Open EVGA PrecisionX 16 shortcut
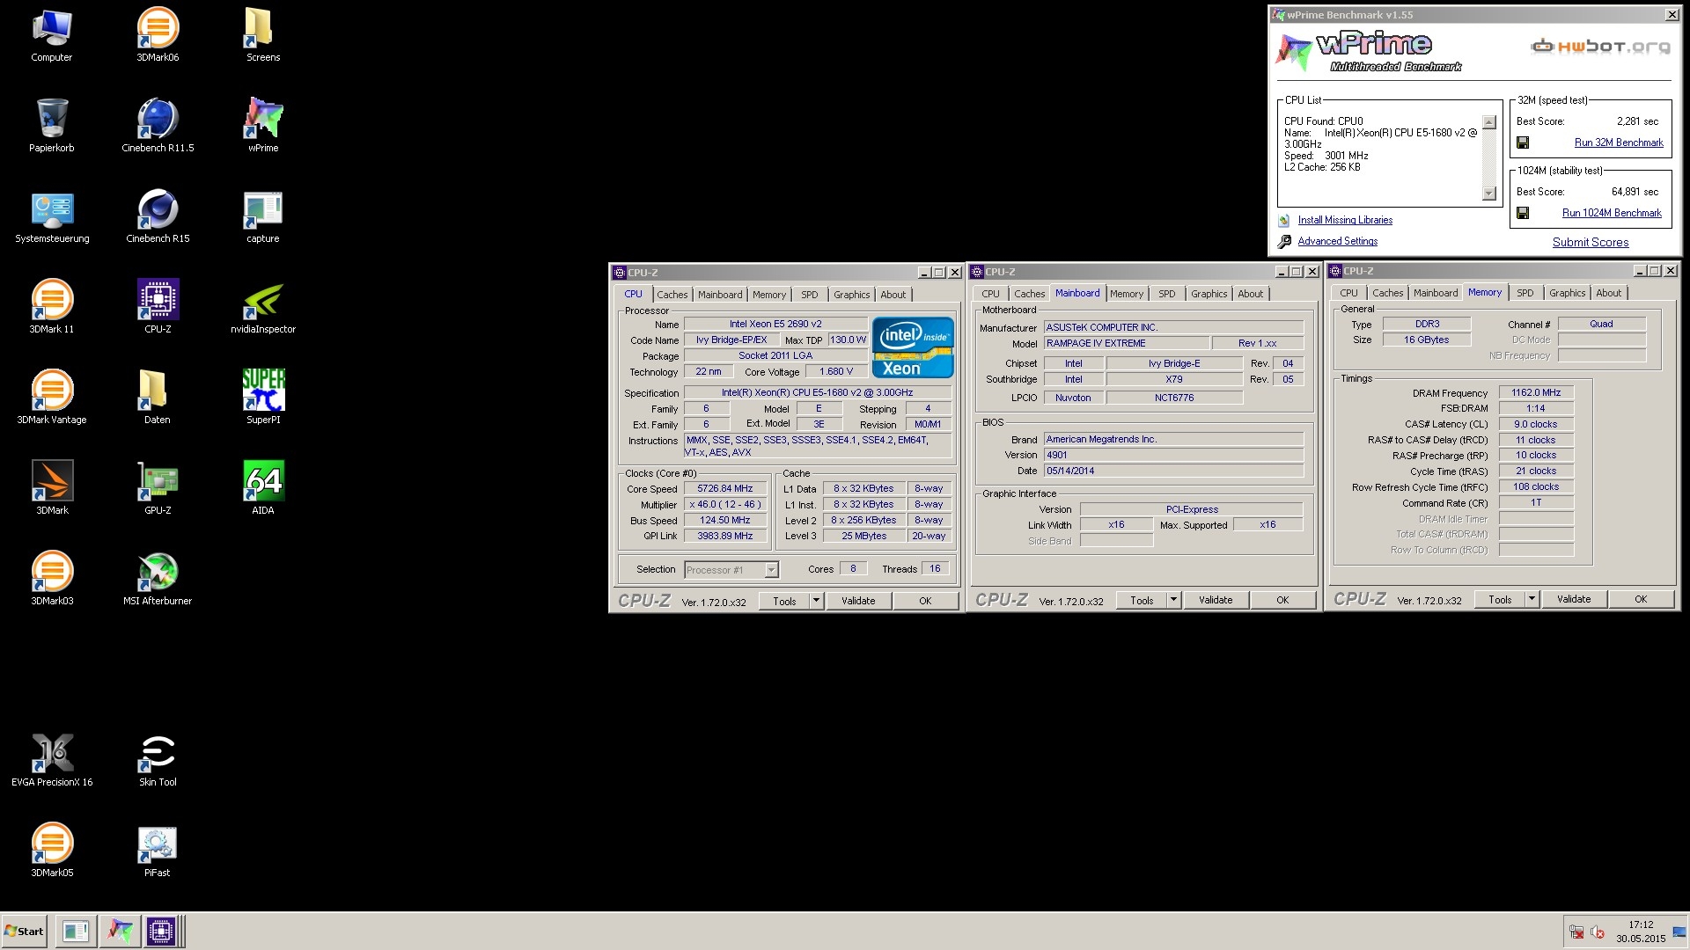Screen dimensions: 1690x950 52,754
